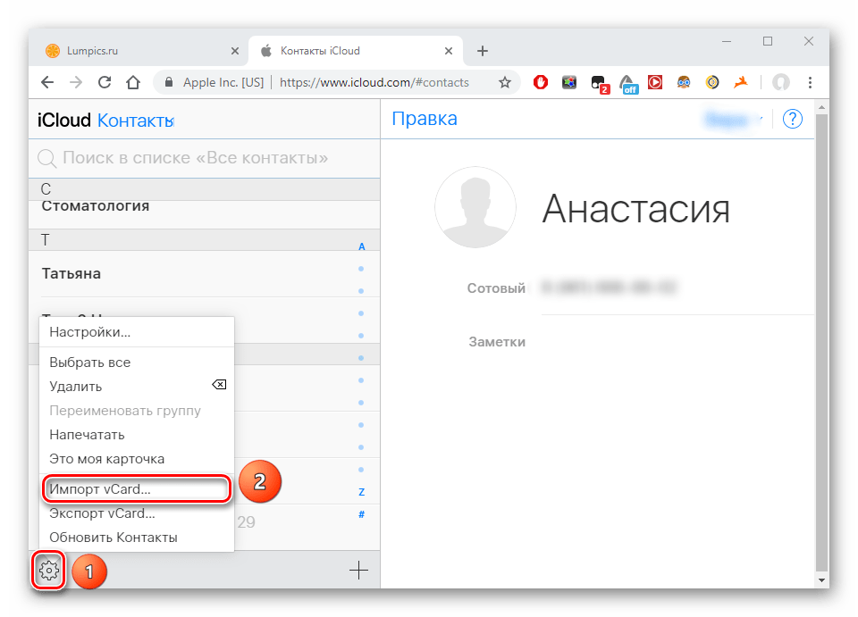Image resolution: width=858 pixels, height=617 pixels.
Task: Reload the page with refresh icon
Action: [105, 82]
